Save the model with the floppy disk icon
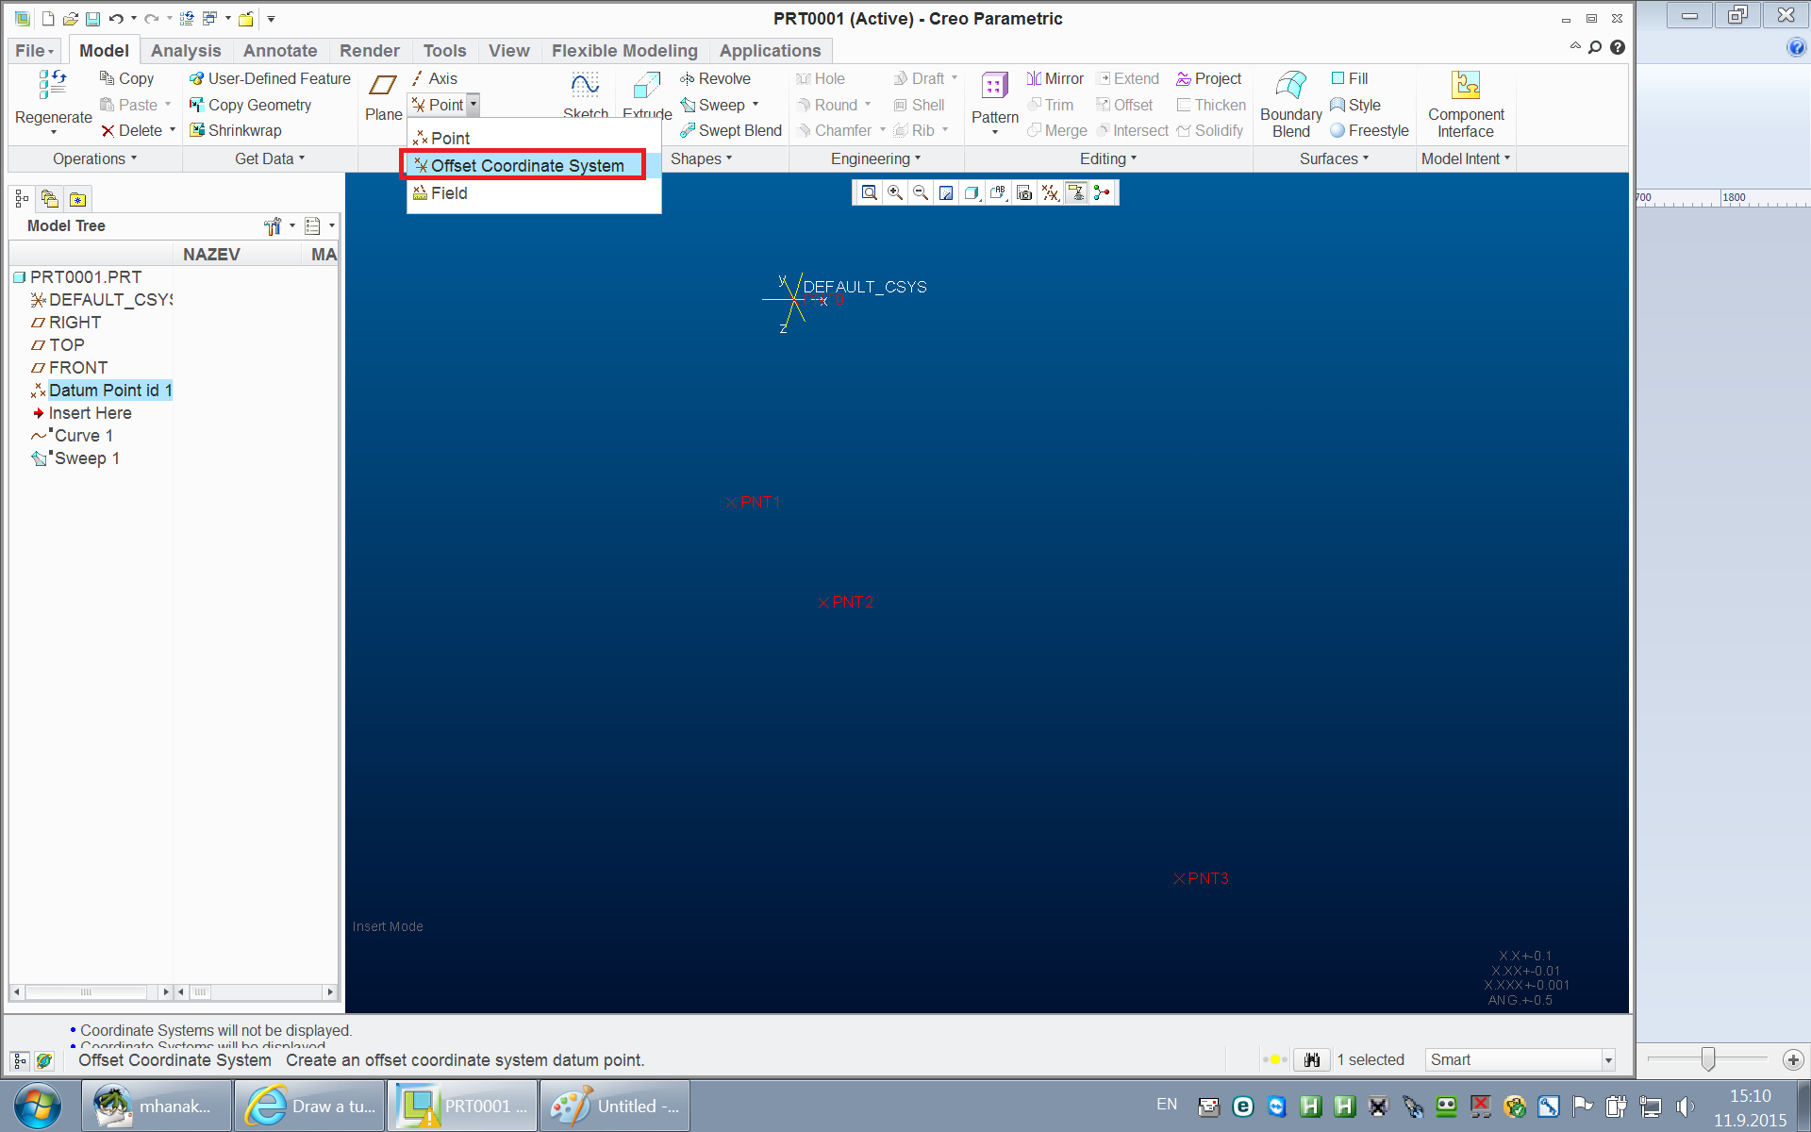 (x=92, y=19)
